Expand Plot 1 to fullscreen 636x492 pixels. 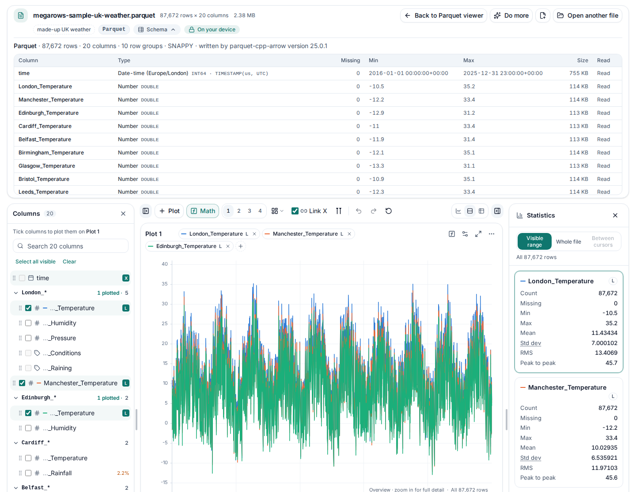click(478, 234)
